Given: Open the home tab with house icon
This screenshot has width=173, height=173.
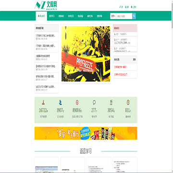Looking at the screenshot, I should point(41,16).
